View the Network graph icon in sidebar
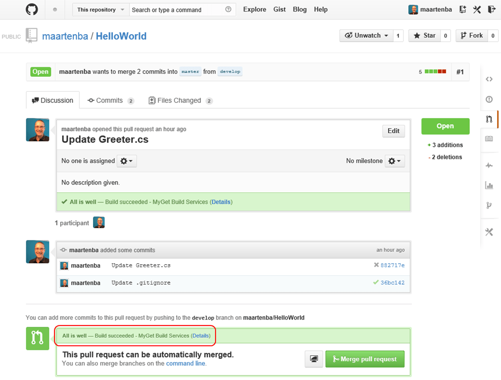Viewport: 501px width, 380px height. pyautogui.click(x=489, y=205)
